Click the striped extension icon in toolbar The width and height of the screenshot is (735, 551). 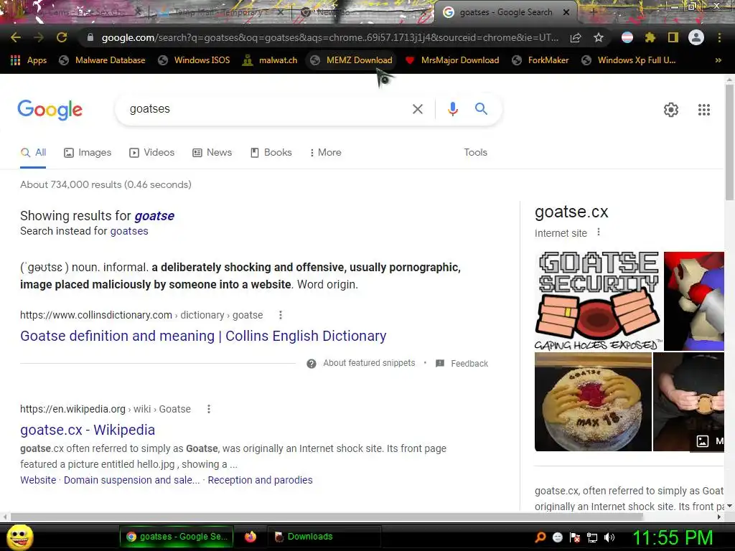[x=627, y=37]
